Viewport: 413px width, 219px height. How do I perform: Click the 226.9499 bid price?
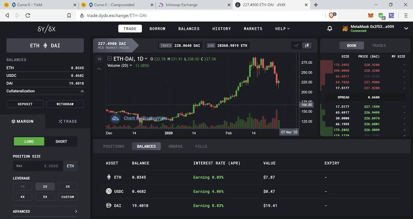372,113
